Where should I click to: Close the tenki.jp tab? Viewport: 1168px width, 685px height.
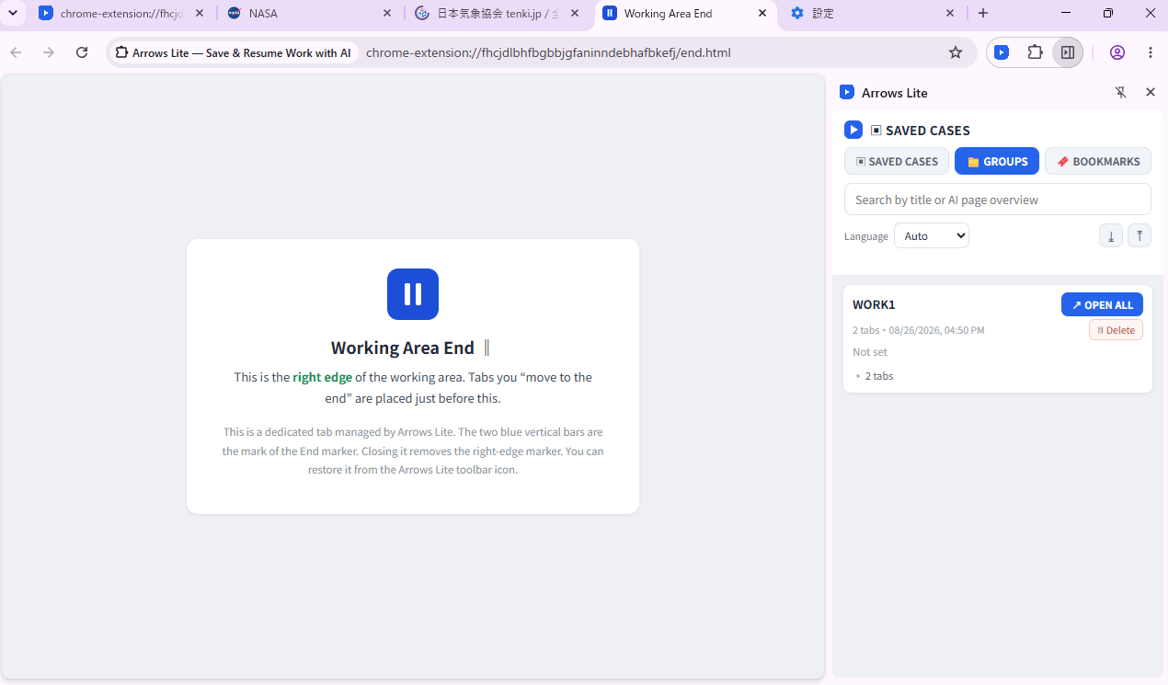(576, 14)
